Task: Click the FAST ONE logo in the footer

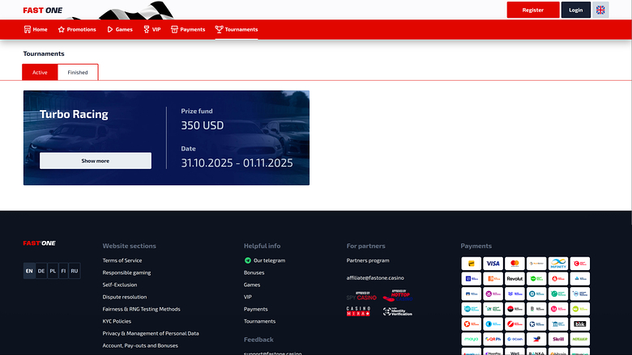Action: click(40, 243)
